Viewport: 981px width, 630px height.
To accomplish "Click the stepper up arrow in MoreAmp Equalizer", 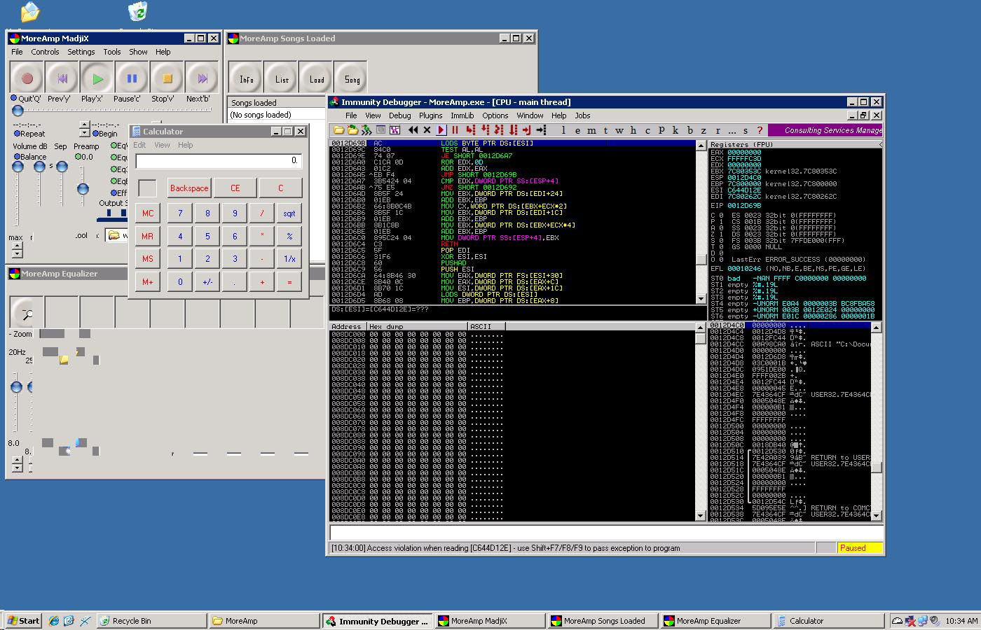I will [x=17, y=459].
